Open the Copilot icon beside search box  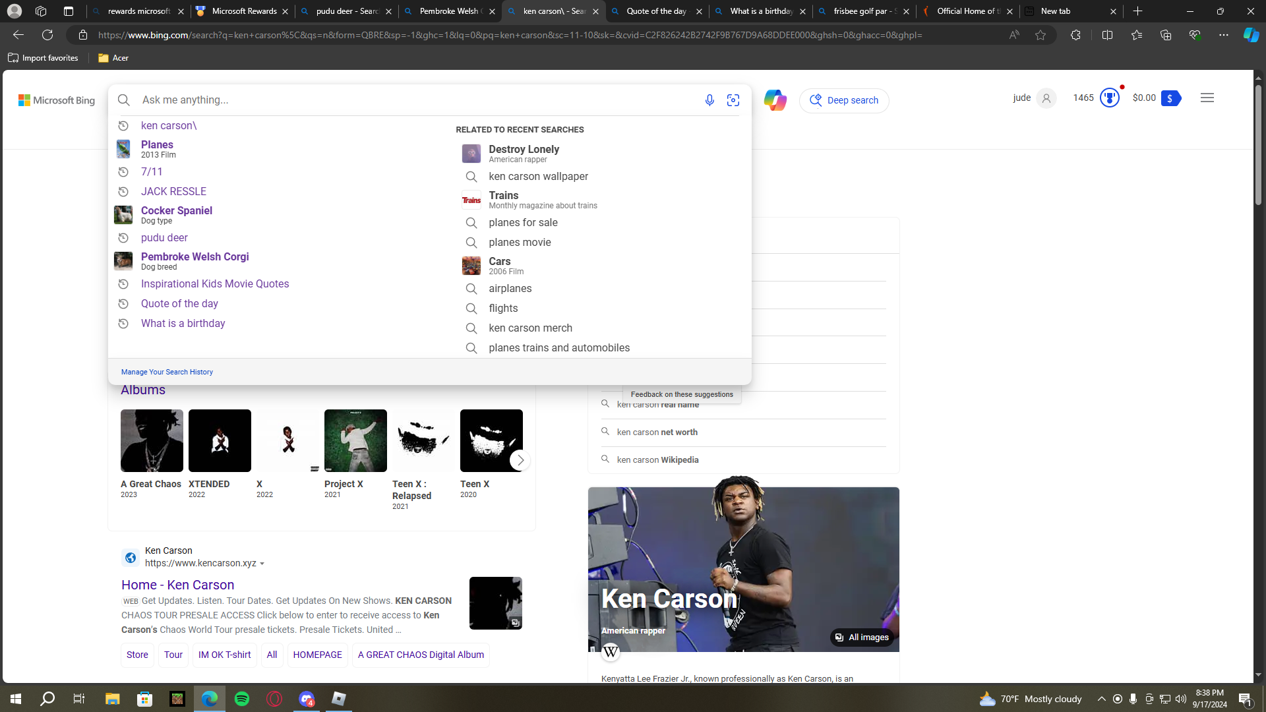pos(775,100)
